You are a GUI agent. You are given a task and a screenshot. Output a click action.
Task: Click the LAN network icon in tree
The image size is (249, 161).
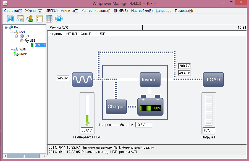[x=16, y=32]
